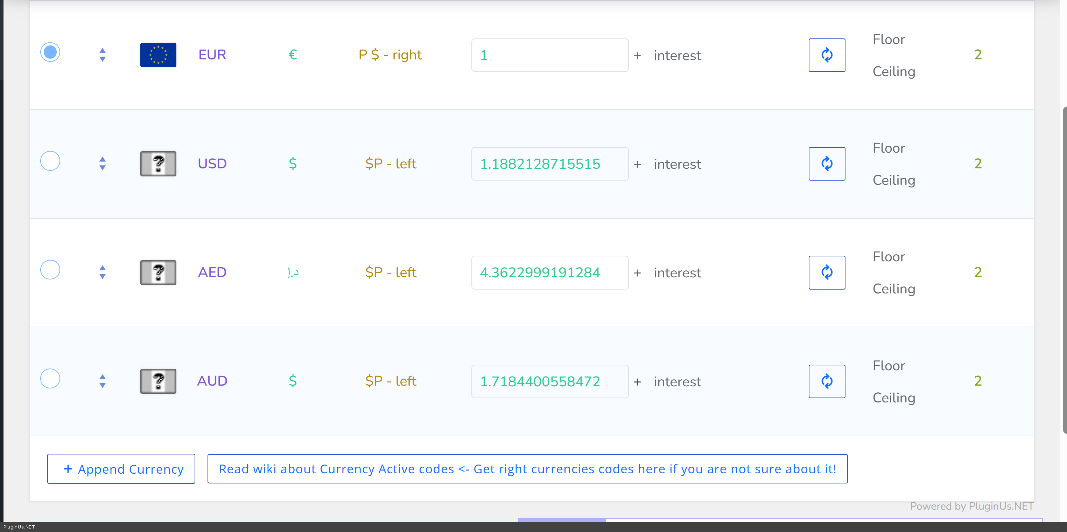This screenshot has height=532, width=1067.
Task: Open the EUR symbol position dropdown
Action: click(x=390, y=55)
